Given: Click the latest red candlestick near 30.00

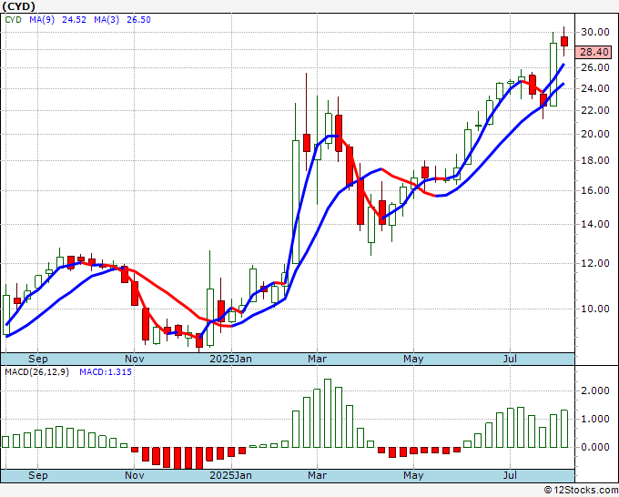Looking at the screenshot, I should point(564,42).
